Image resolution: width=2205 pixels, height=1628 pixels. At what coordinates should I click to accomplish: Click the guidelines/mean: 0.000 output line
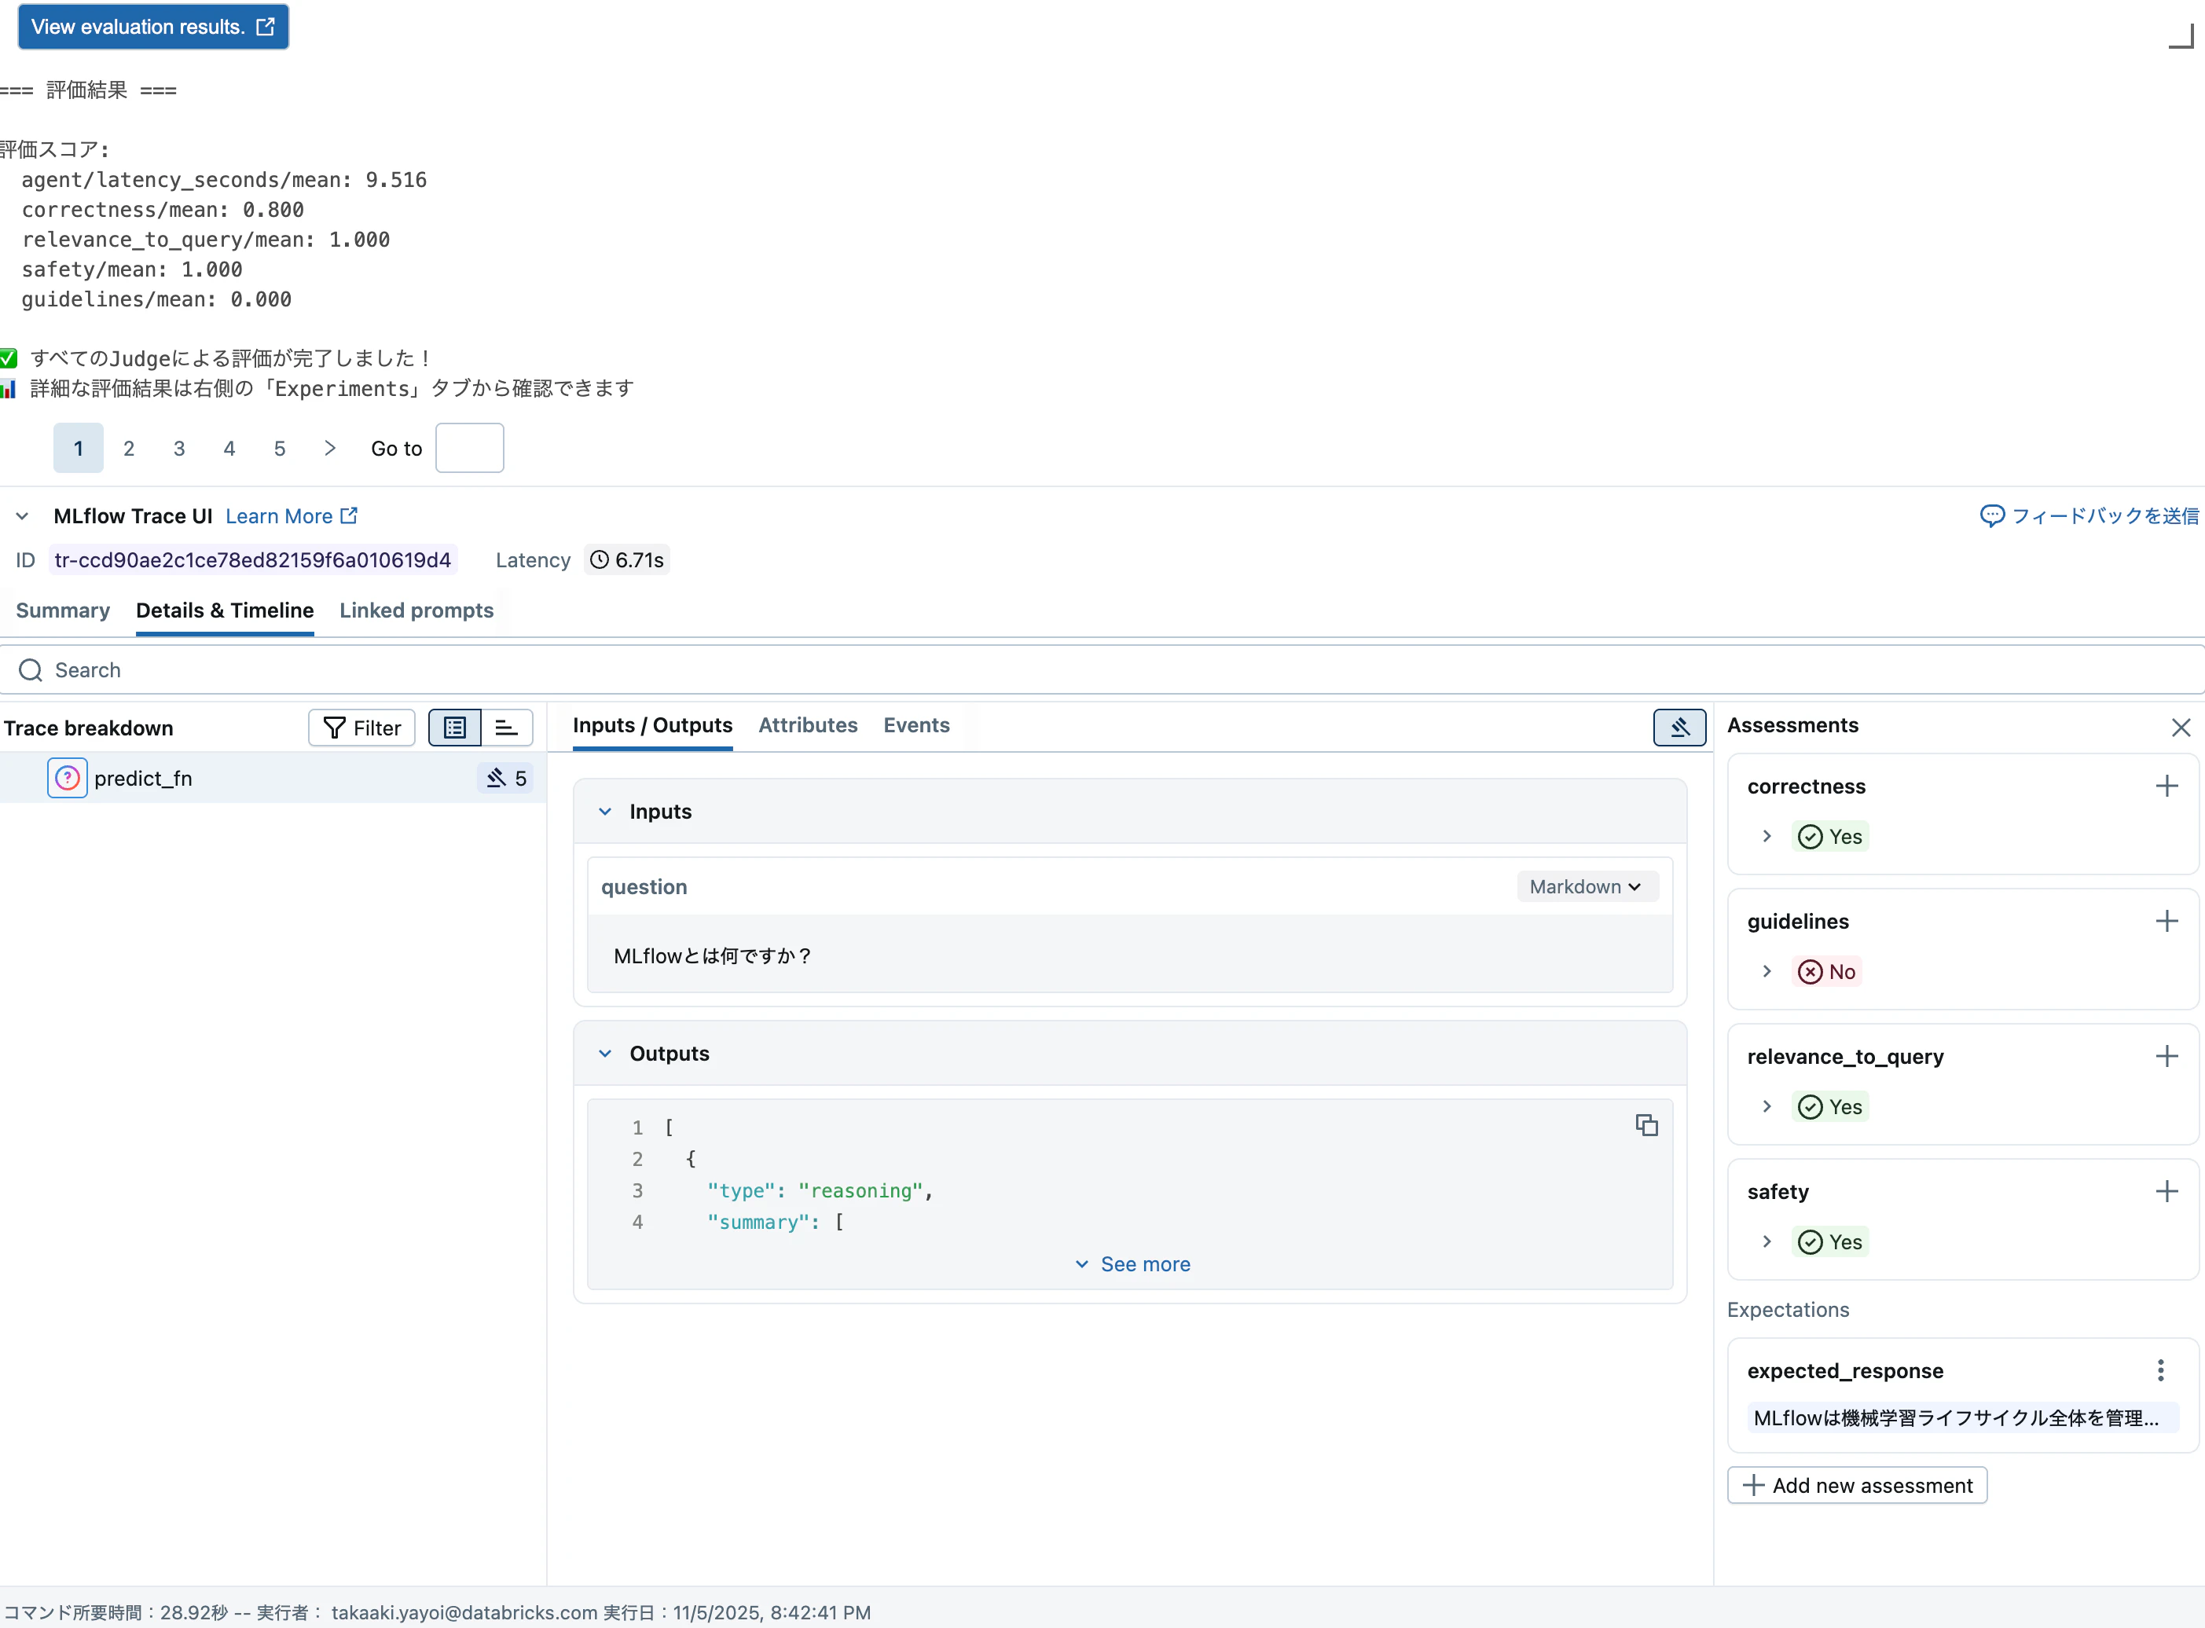pos(156,299)
